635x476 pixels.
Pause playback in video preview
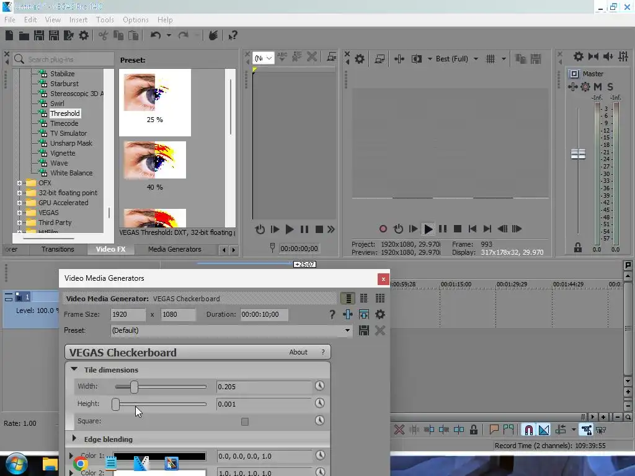click(443, 229)
